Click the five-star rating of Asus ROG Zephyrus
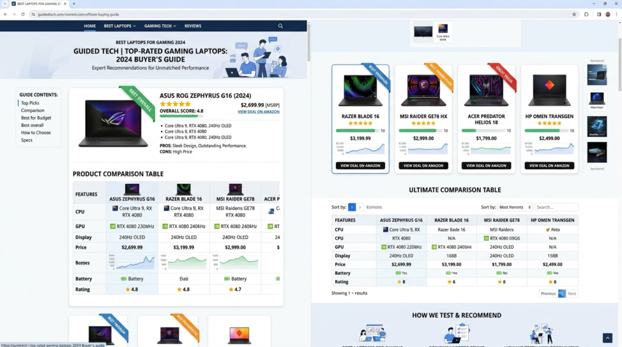The image size is (622, 347). tap(175, 104)
